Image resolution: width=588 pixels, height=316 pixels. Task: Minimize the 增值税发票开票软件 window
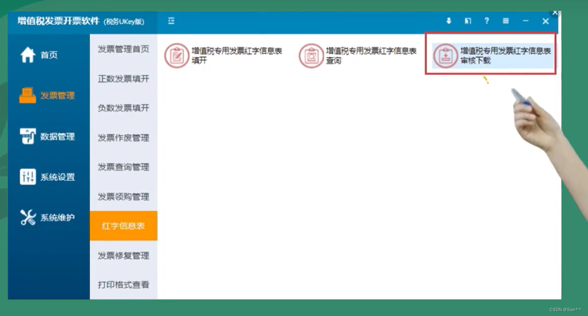[x=525, y=21]
